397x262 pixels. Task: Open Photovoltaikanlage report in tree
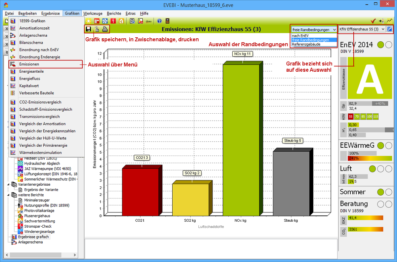[39, 210]
